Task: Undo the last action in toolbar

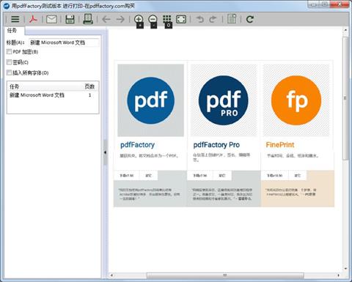Action: tap(200, 19)
